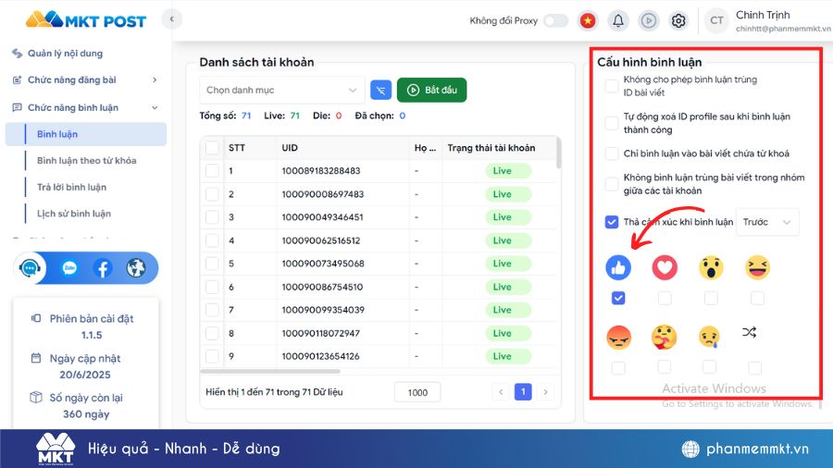Open the Chọn danh mục dropdown
Screen dimensions: 833x468
(281, 91)
